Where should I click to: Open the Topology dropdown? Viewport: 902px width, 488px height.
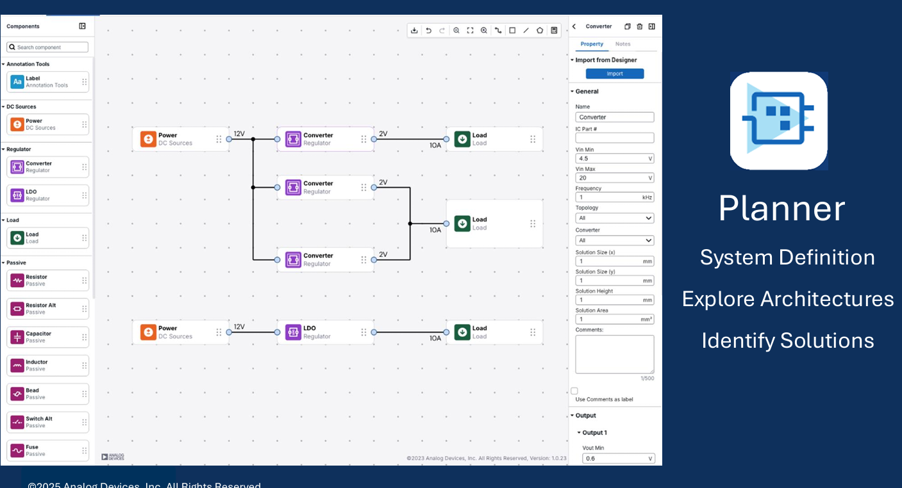pyautogui.click(x=614, y=218)
